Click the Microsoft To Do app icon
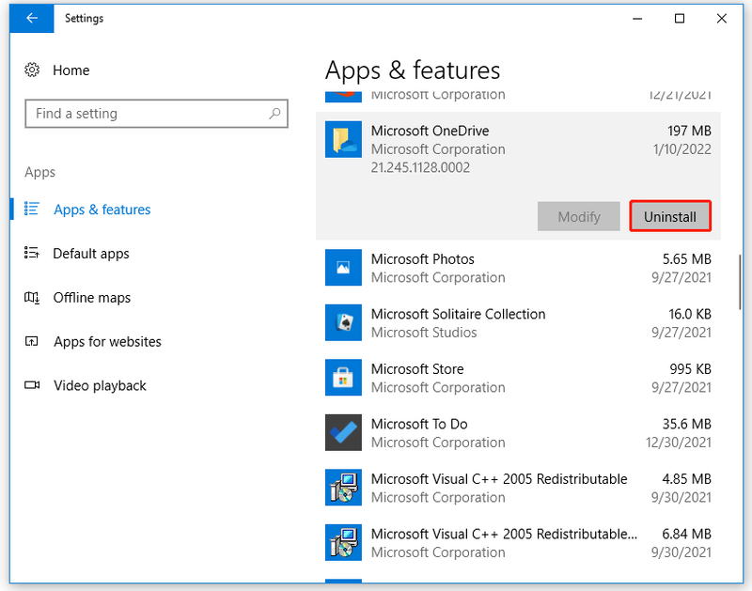The height and width of the screenshot is (591, 752). [343, 433]
